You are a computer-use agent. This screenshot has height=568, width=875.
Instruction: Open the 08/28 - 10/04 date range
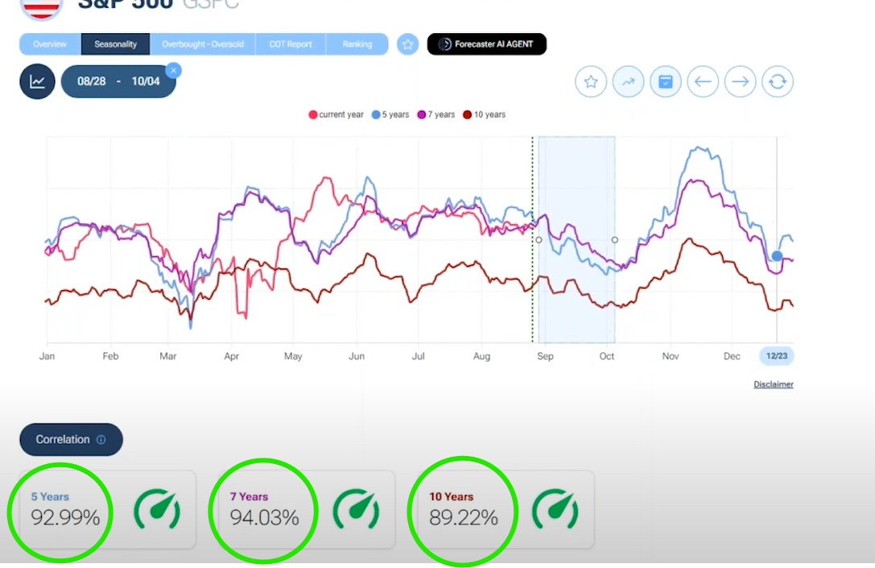tap(118, 81)
